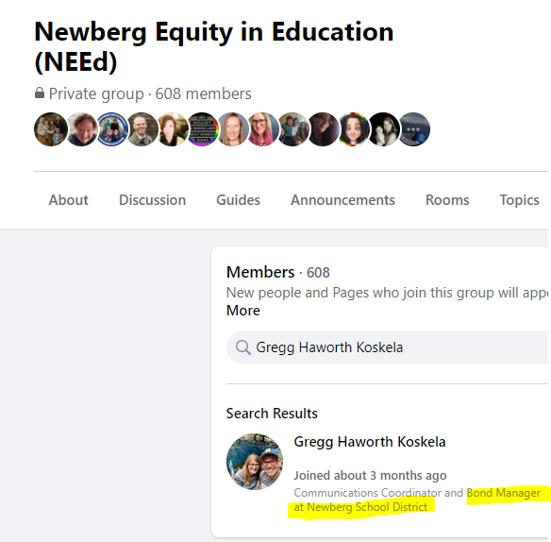Click the first member avatar showing a family
The width and height of the screenshot is (551, 542).
51,129
